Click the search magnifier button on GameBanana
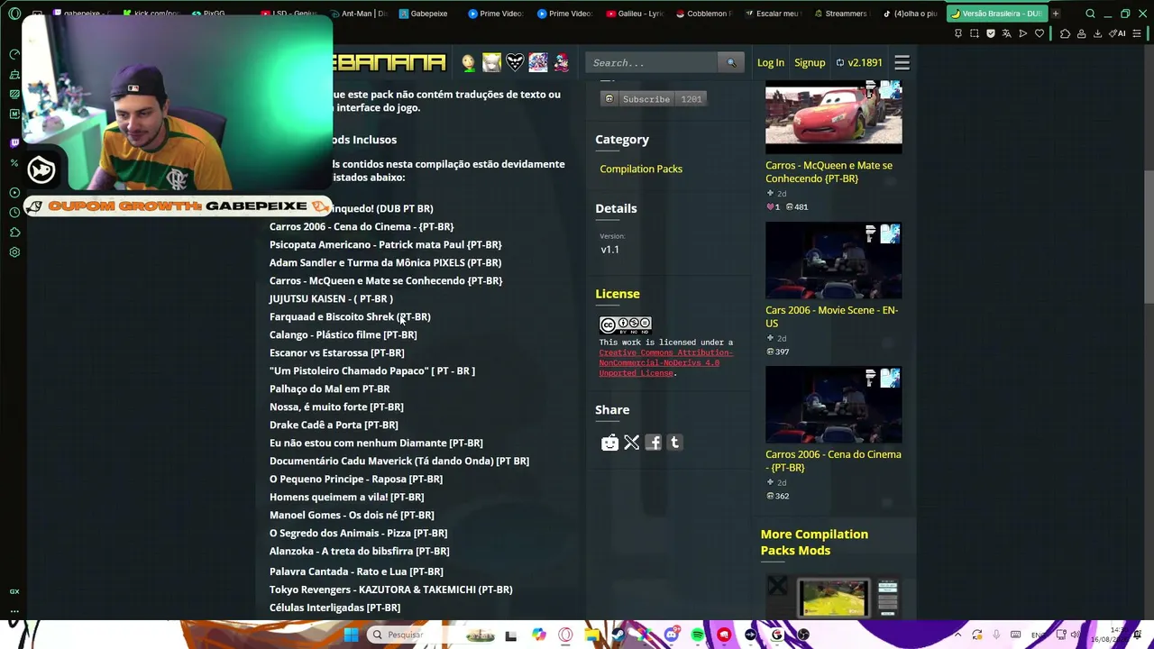Image resolution: width=1154 pixels, height=649 pixels. 731,62
